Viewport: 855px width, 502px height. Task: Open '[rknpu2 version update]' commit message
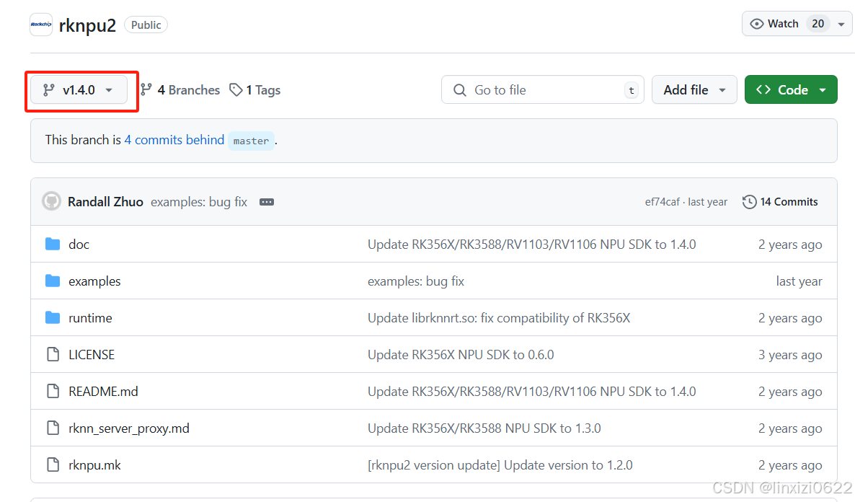click(500, 465)
